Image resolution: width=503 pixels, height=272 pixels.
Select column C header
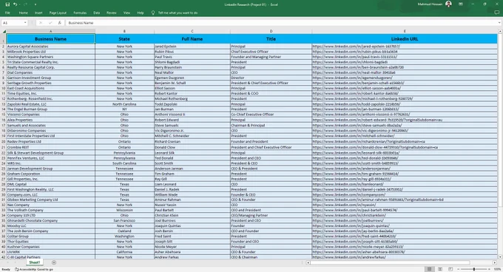click(192, 31)
